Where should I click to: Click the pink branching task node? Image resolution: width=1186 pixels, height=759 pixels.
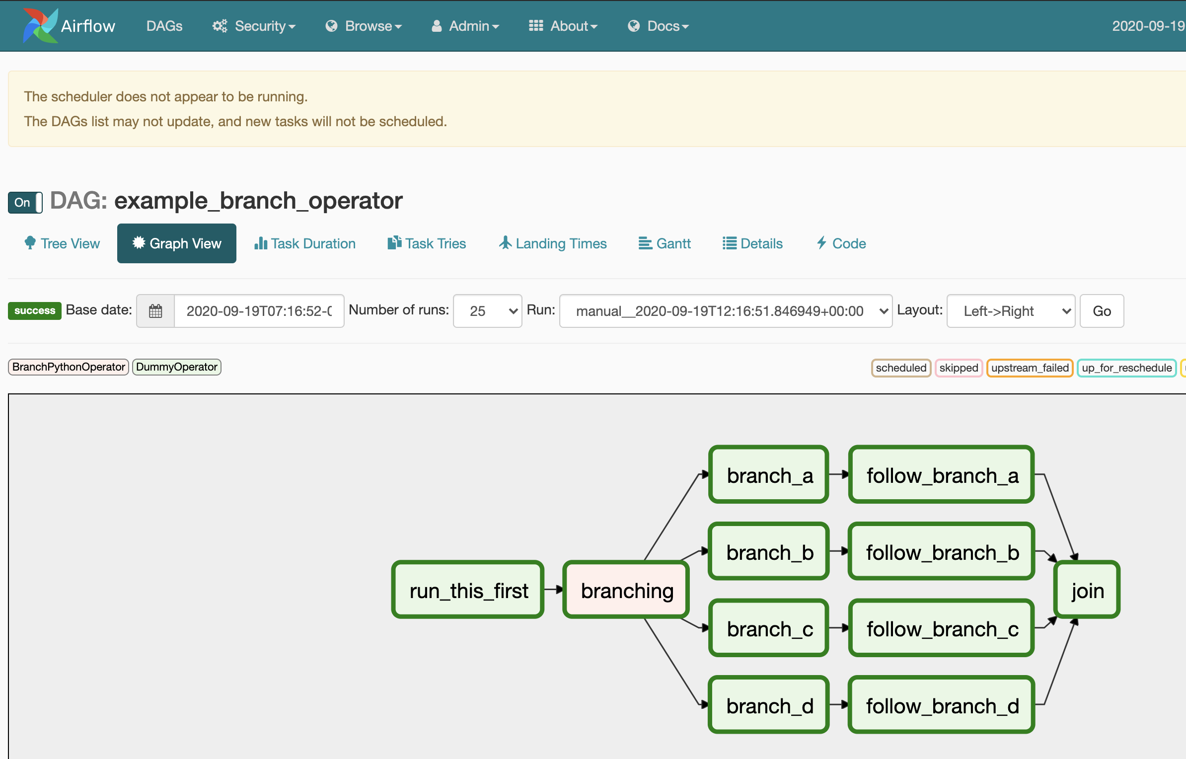click(626, 590)
